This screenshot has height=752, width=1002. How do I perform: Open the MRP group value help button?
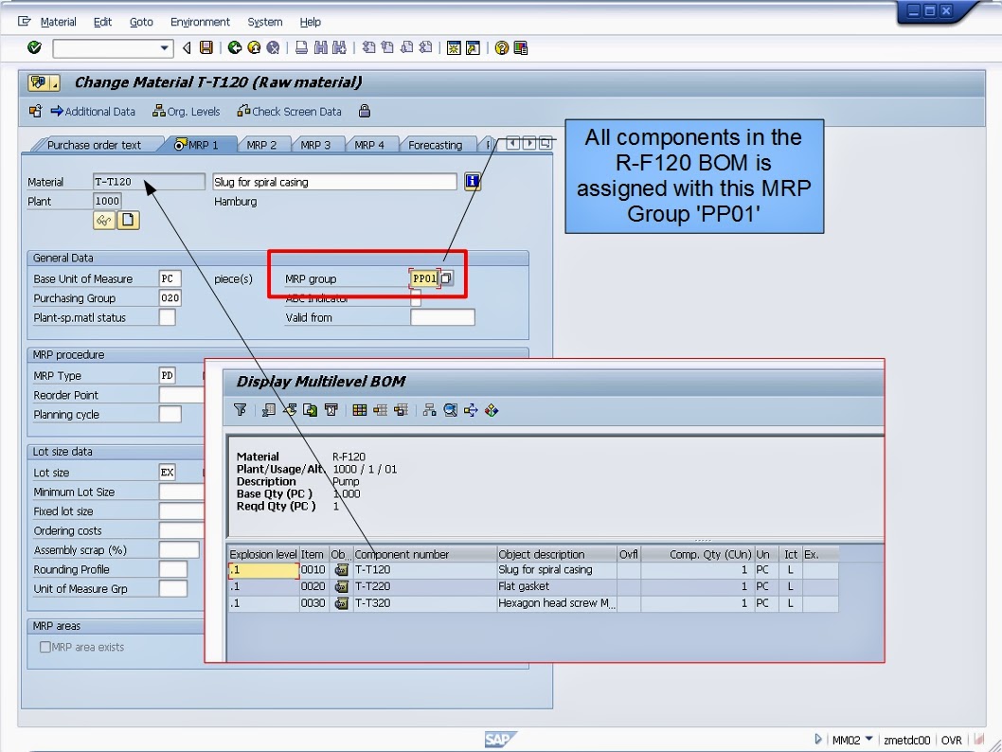pos(447,278)
